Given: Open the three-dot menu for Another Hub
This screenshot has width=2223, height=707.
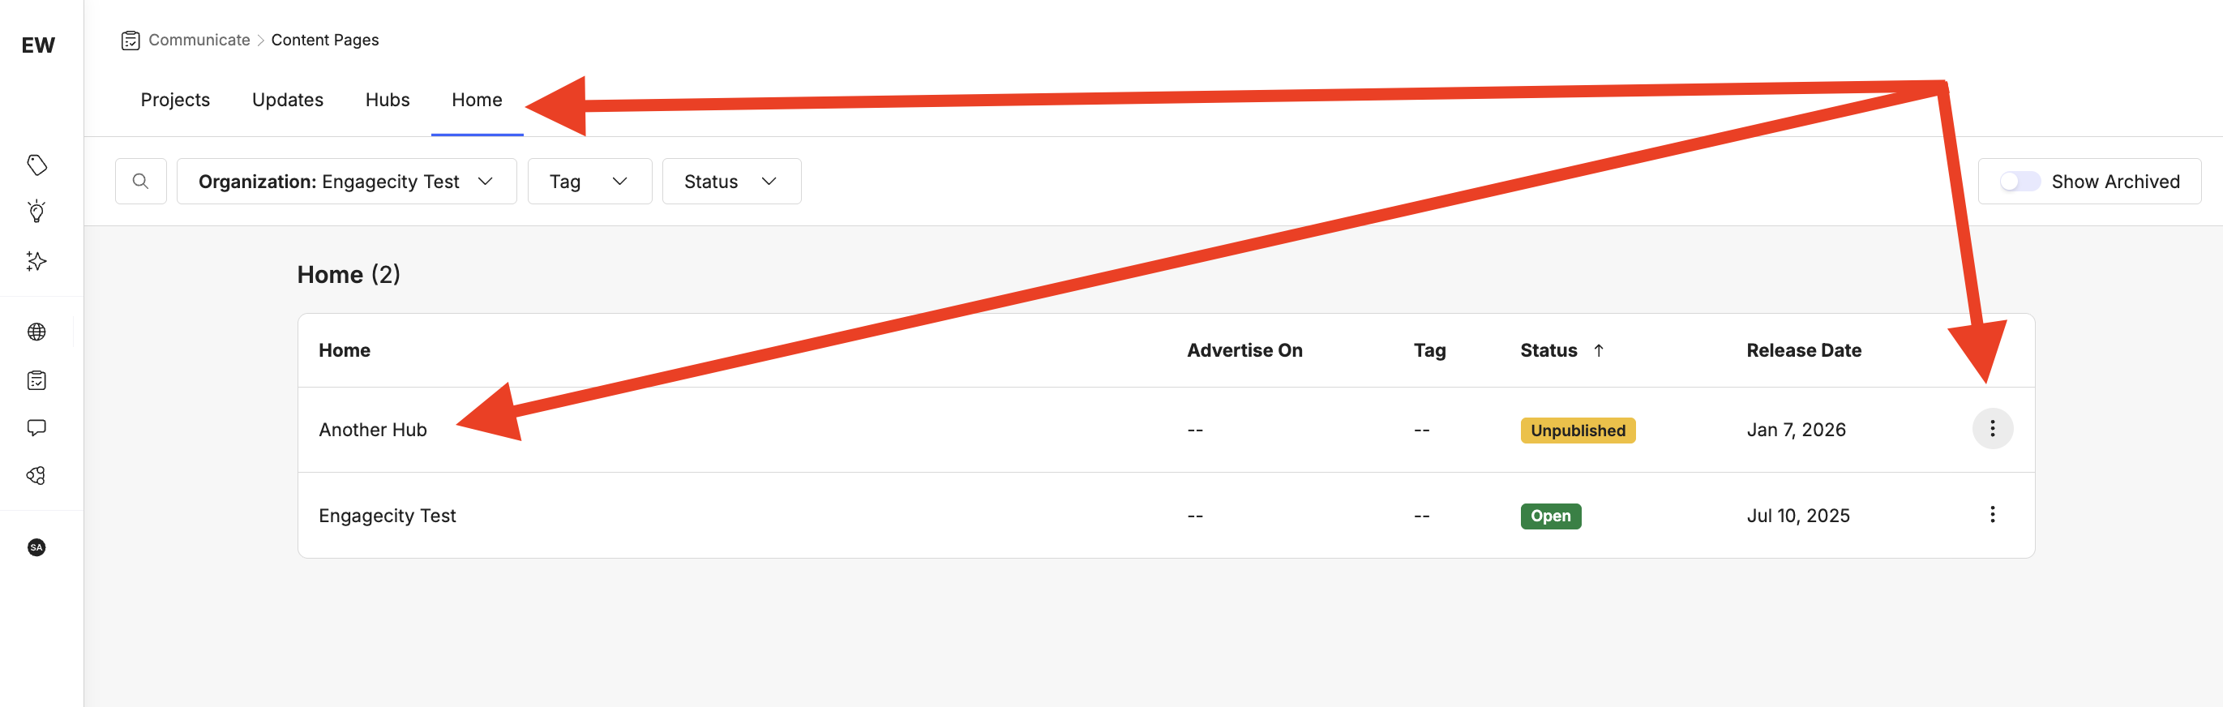Looking at the screenshot, I should 1992,429.
